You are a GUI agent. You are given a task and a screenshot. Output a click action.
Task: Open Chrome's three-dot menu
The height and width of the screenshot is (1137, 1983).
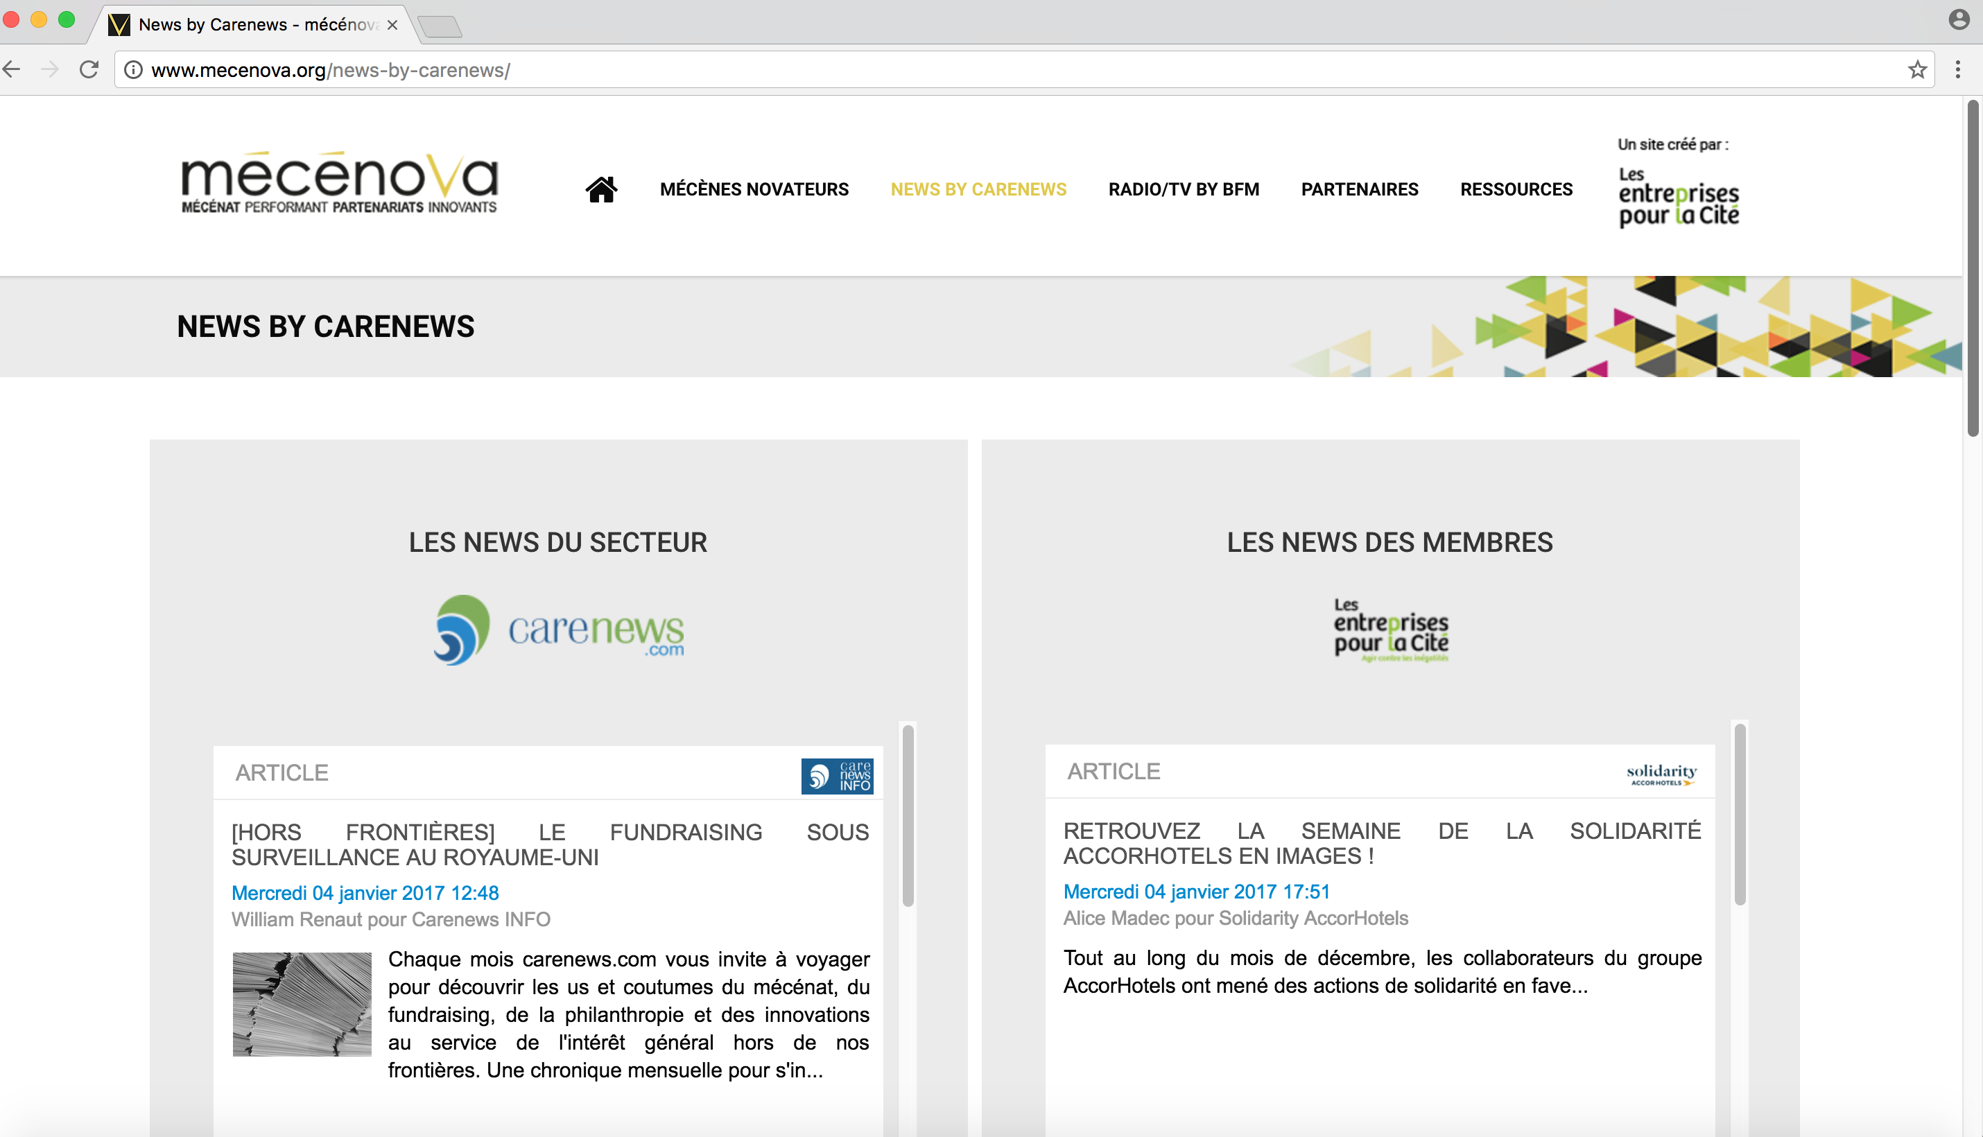pyautogui.click(x=1957, y=69)
